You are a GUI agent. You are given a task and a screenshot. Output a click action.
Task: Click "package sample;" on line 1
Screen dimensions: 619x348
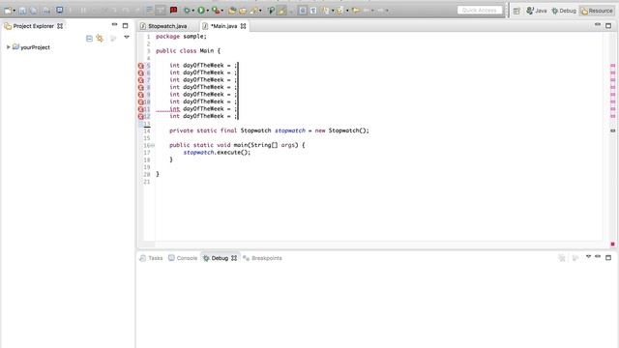click(181, 37)
